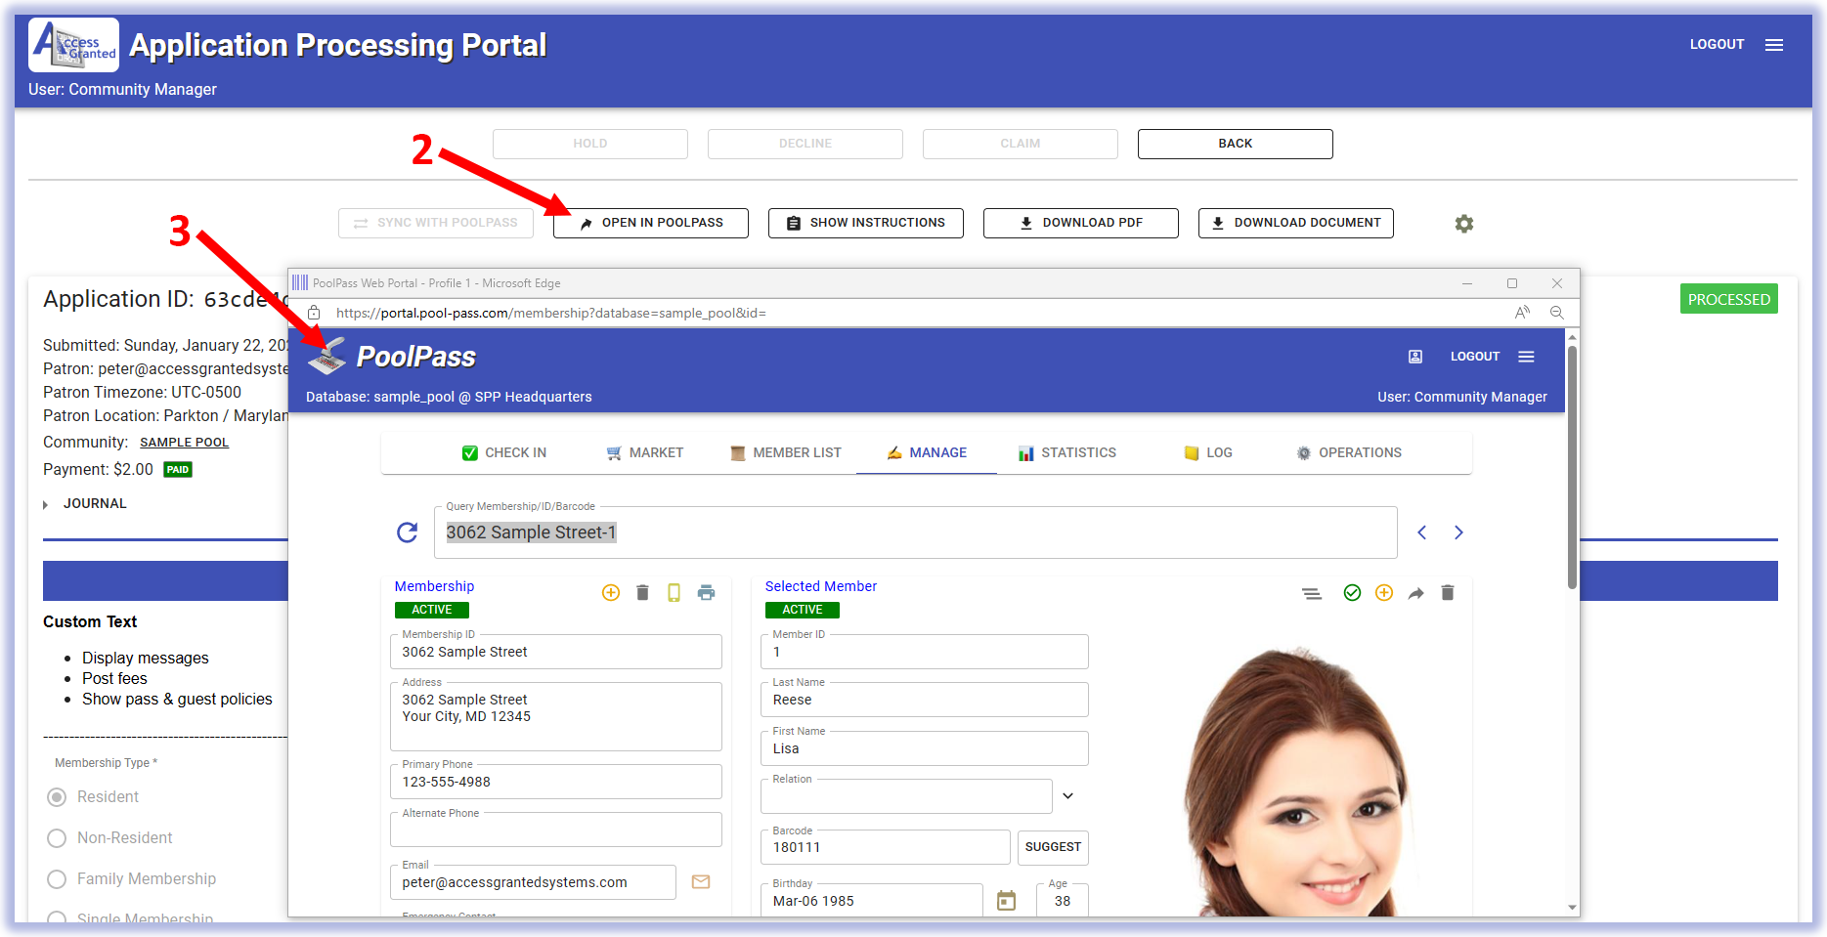
Task: Click the Access Granted logo
Action: (73, 45)
